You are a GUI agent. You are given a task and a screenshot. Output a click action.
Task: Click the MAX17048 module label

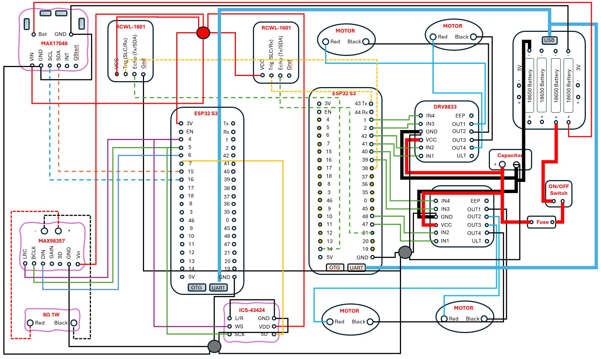(x=54, y=43)
